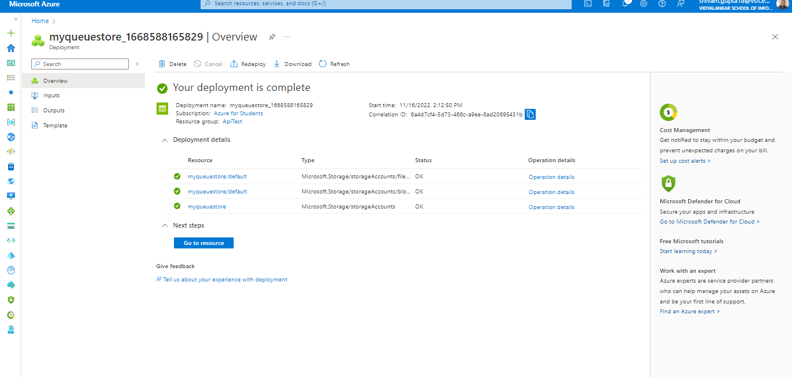Go to Home icon in left sidebar
Screen dimensions: 792x377
10,48
